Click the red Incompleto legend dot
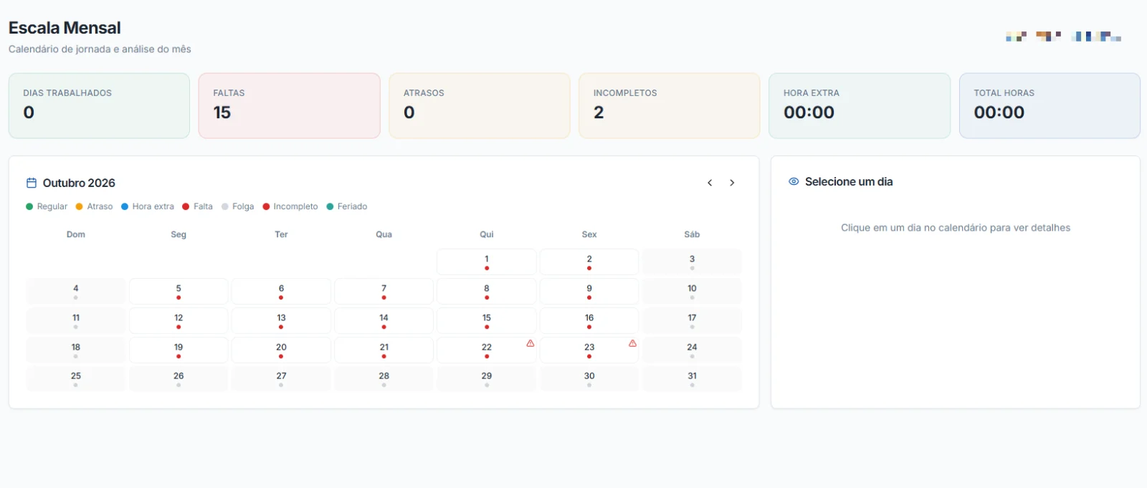Image resolution: width=1147 pixels, height=488 pixels. 266,206
